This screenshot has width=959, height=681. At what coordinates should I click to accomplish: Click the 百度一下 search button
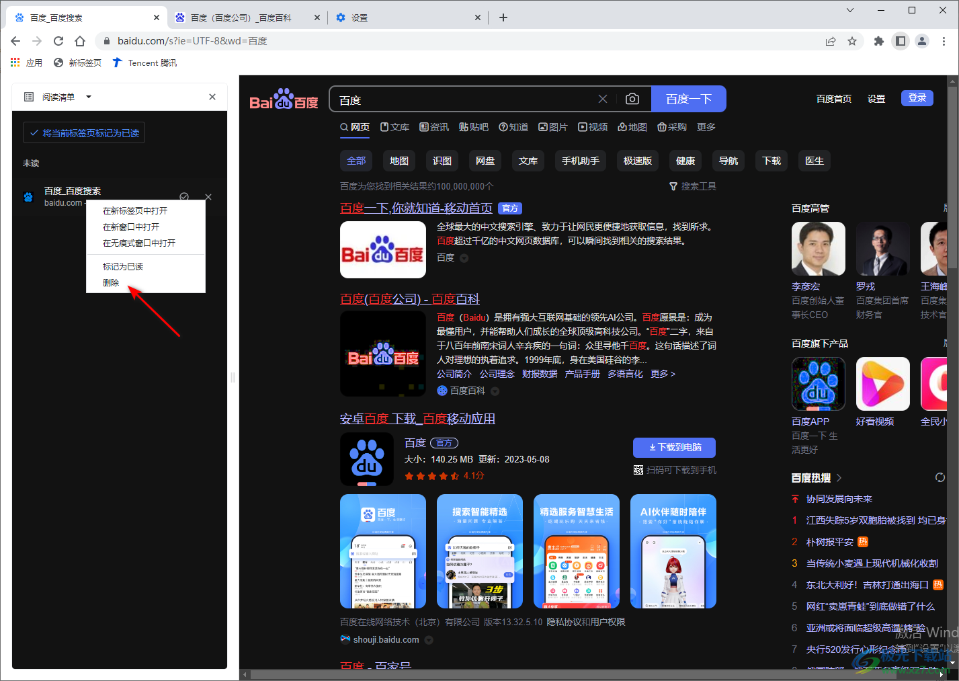point(689,99)
